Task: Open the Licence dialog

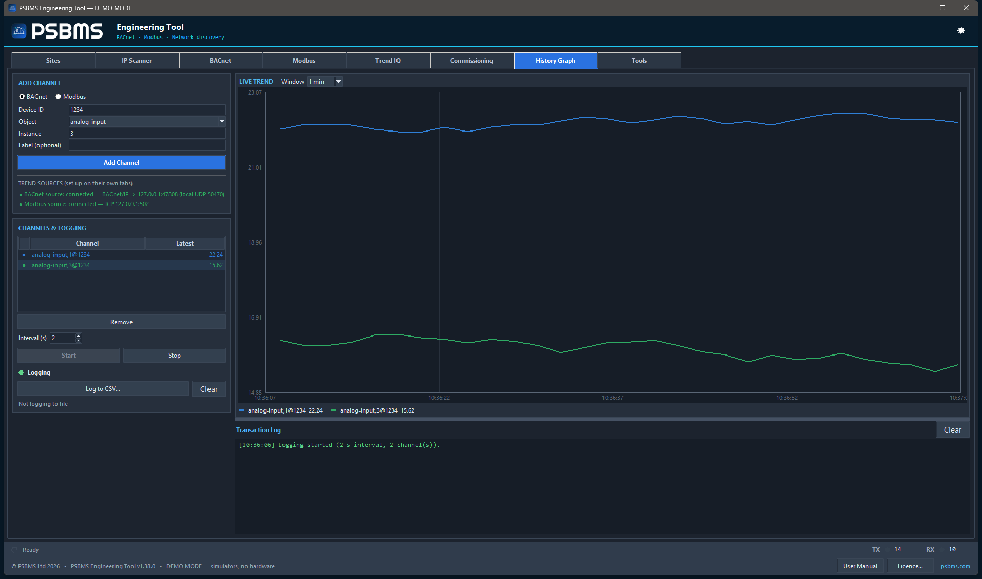Action: tap(911, 566)
